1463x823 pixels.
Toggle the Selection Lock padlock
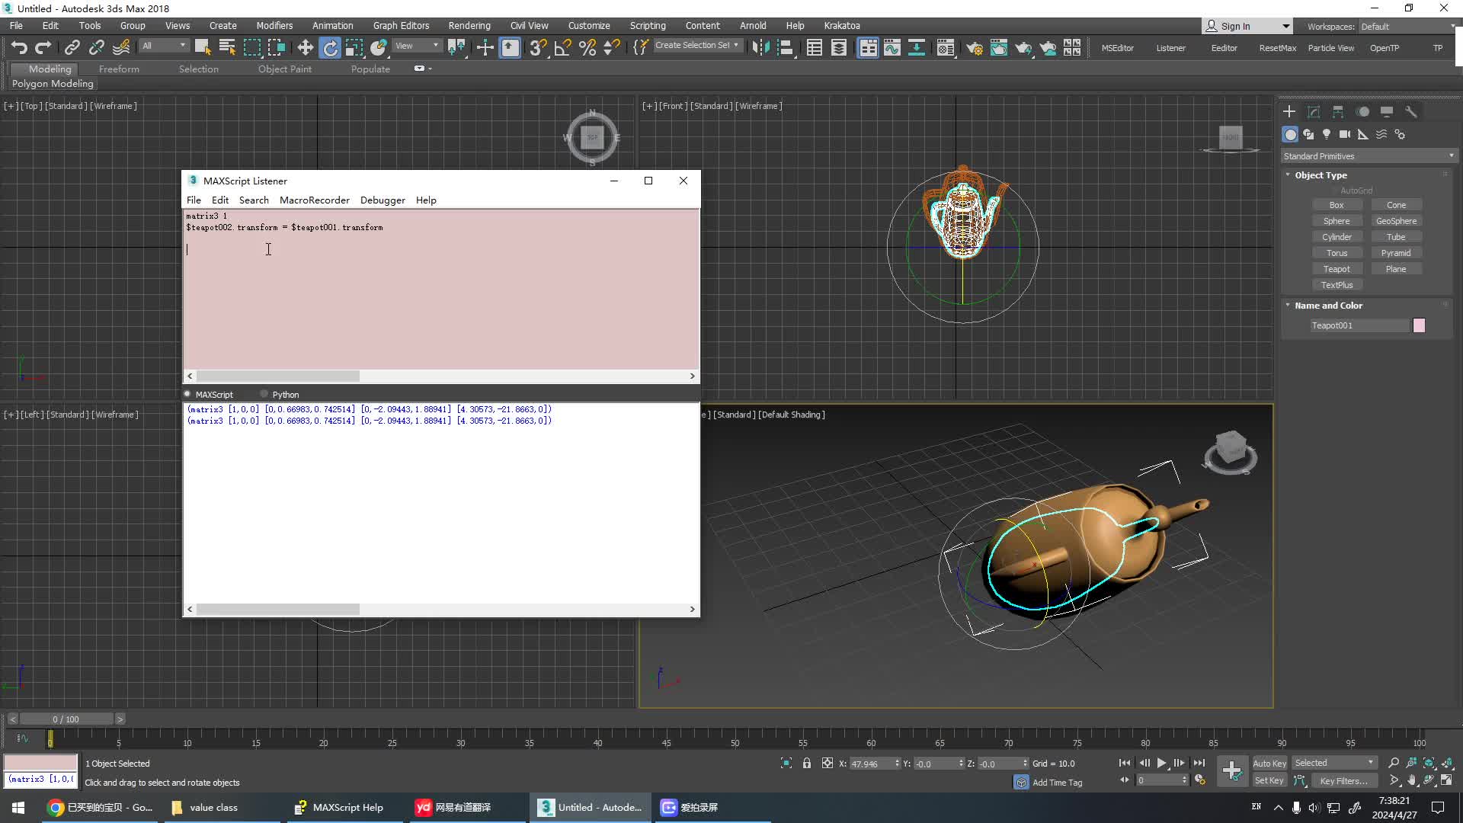[807, 763]
